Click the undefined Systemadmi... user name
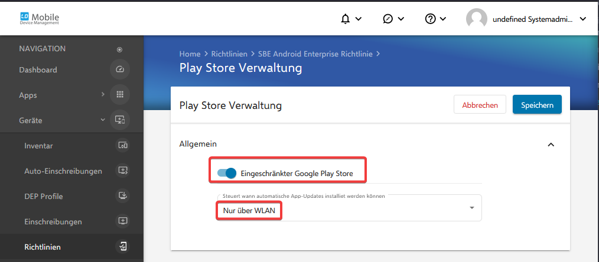This screenshot has width=599, height=262. [x=532, y=19]
